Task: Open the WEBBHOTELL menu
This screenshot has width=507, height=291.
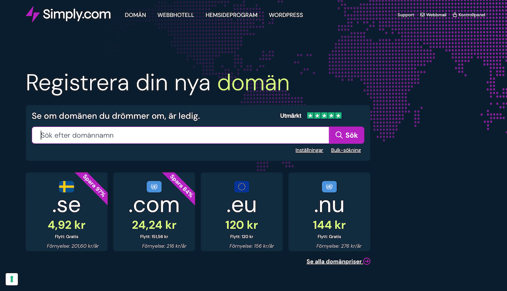Action: click(x=176, y=15)
